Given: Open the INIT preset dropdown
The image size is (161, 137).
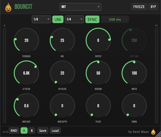Looking at the screenshot, I should point(80,7).
